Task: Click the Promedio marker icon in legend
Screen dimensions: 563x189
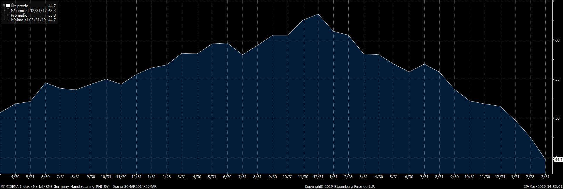Action: click(x=8, y=15)
